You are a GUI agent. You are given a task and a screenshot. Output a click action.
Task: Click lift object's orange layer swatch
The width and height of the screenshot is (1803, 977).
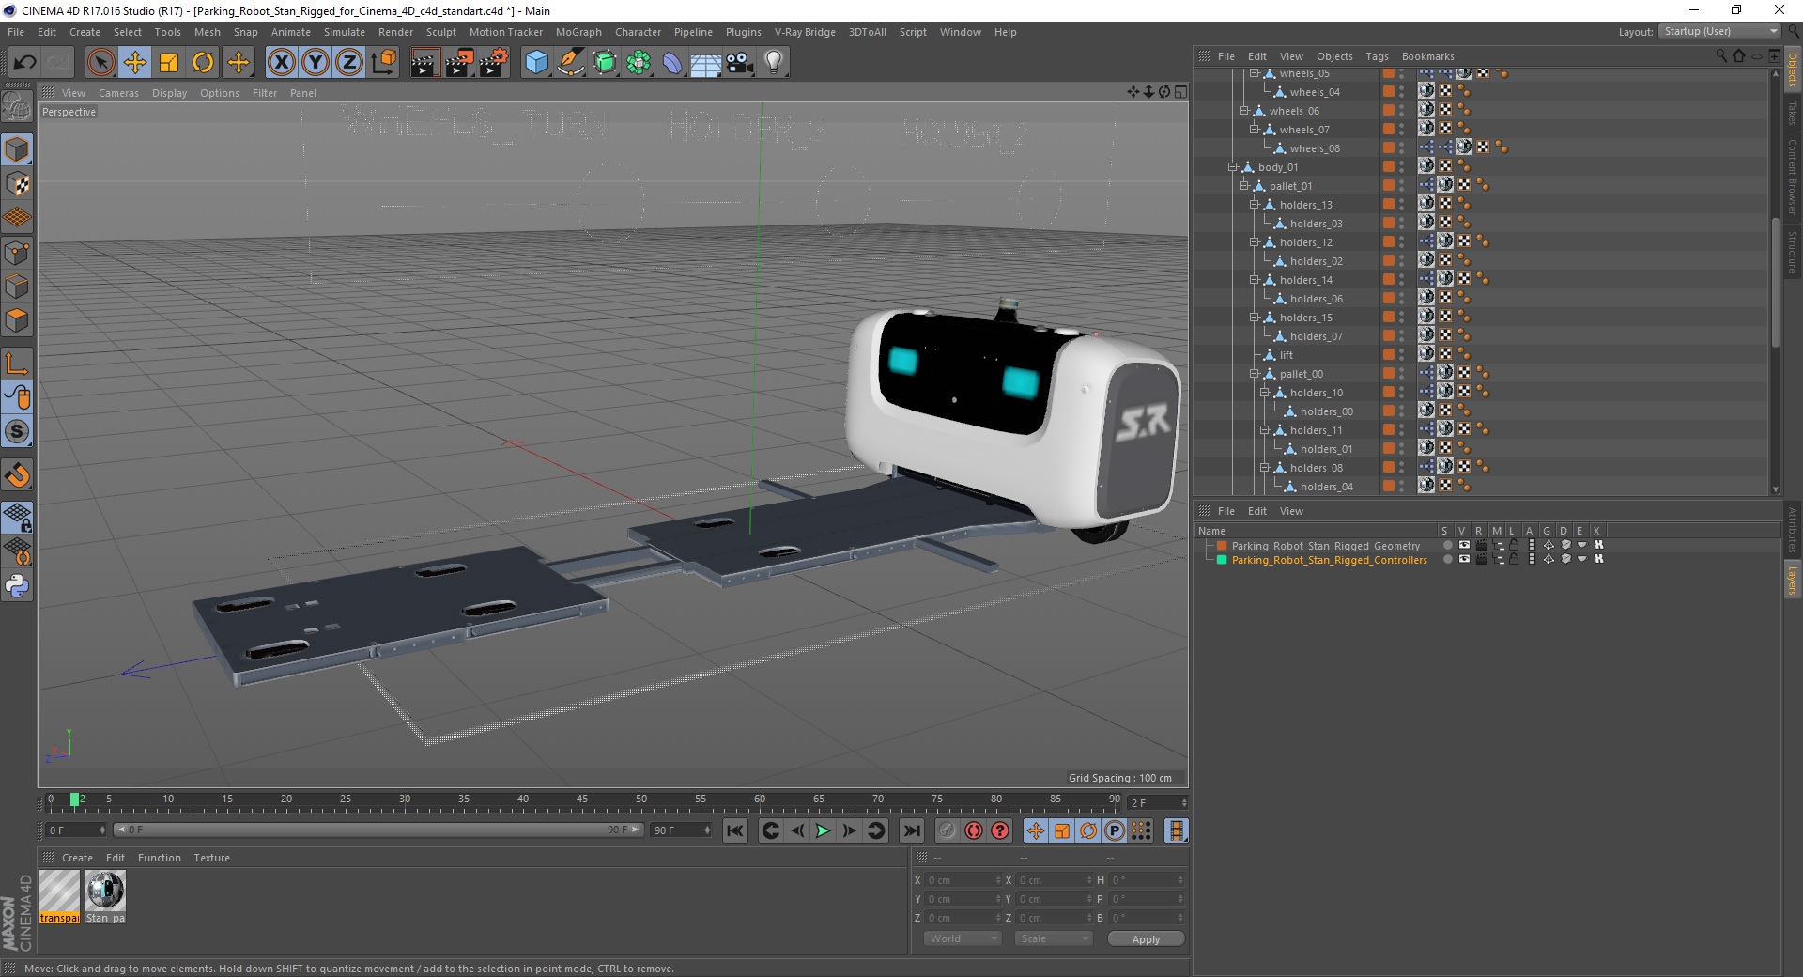(x=1388, y=354)
